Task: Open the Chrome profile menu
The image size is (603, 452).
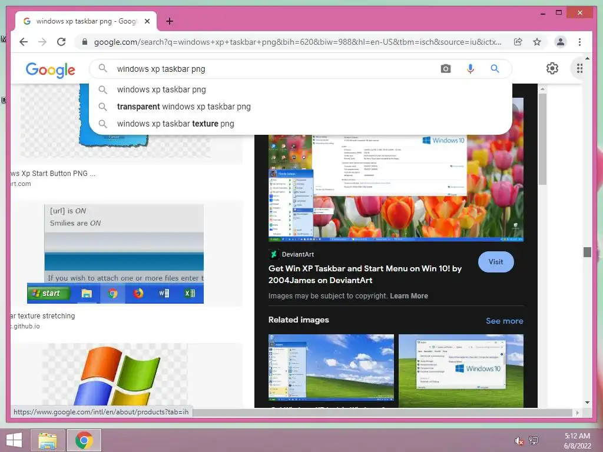Action: [x=561, y=42]
